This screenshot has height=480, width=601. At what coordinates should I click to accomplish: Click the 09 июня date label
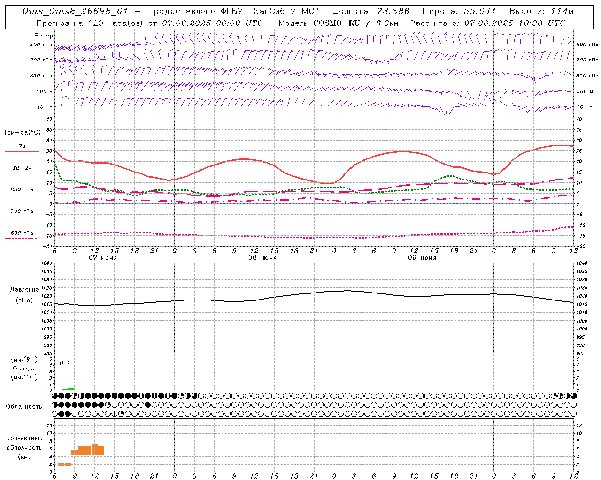422,258
